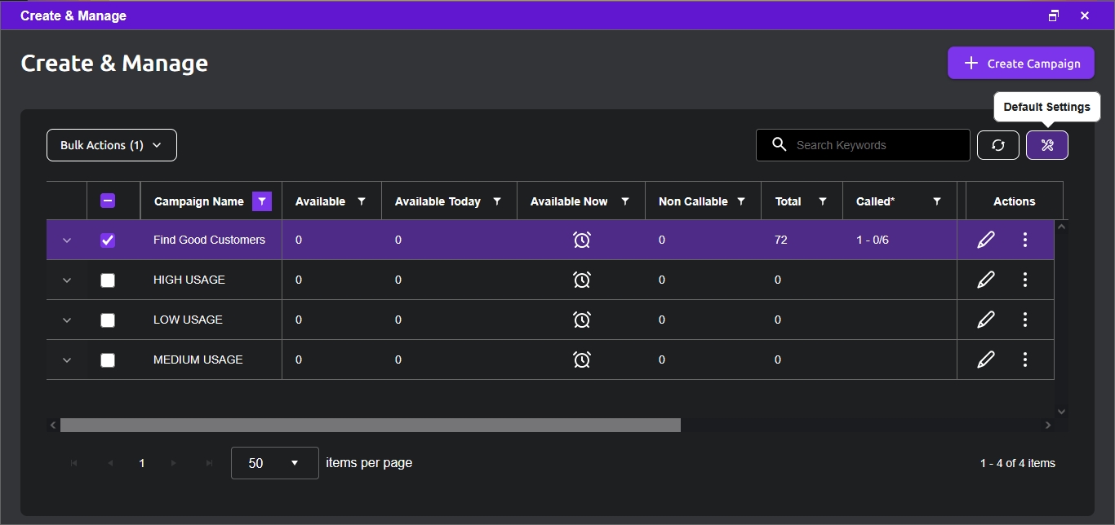The width and height of the screenshot is (1115, 525).
Task: Edit the MEDIUM USAGE campaign
Action: click(986, 360)
